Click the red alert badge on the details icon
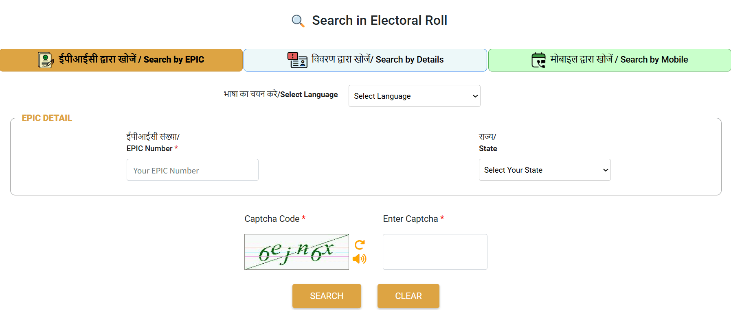 (x=293, y=55)
